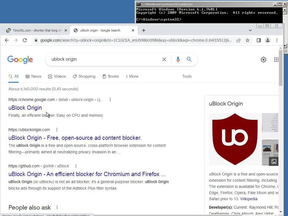Follow the Wikipedia link in knowledge panel
Viewport: 288px width, 216px height.
(x=249, y=199)
